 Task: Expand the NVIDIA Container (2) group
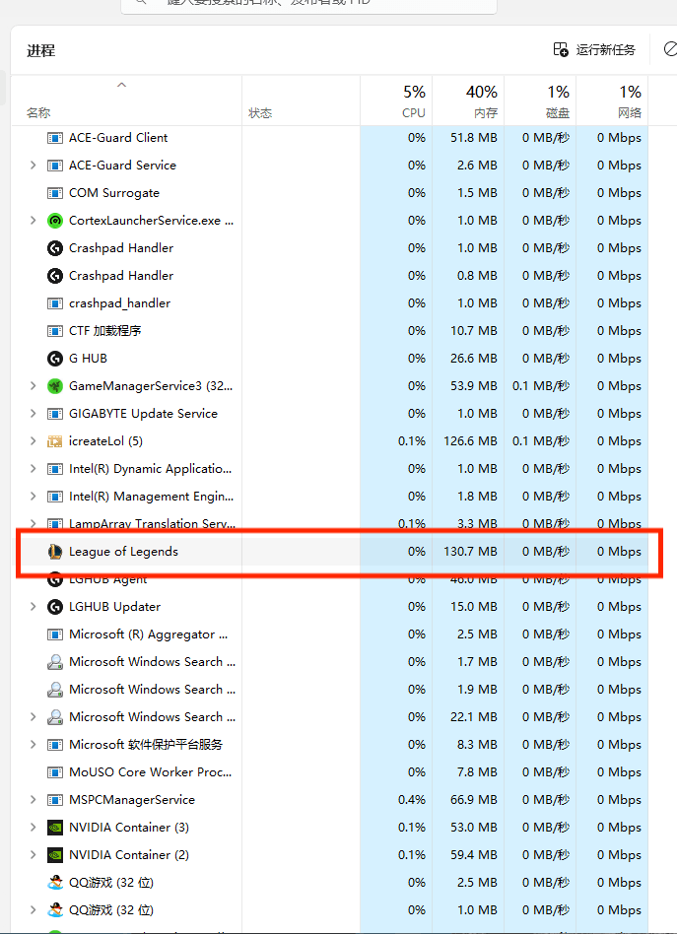pyautogui.click(x=34, y=855)
